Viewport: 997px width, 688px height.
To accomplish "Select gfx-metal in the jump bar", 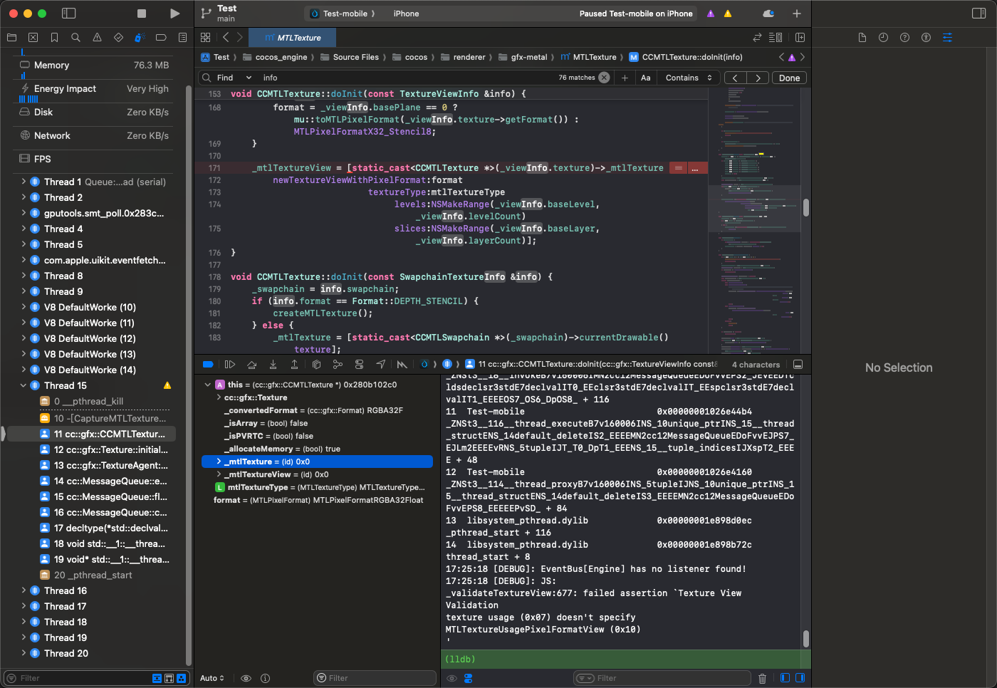I will click(522, 57).
